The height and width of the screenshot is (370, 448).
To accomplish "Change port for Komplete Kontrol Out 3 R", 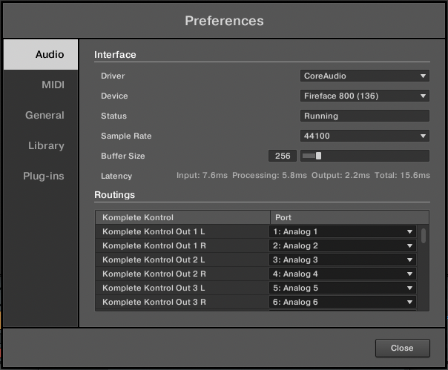I will point(343,302).
